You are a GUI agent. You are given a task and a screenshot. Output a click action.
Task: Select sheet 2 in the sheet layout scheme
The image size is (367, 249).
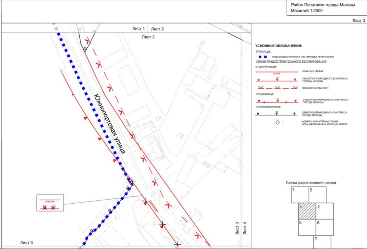click(x=317, y=195)
